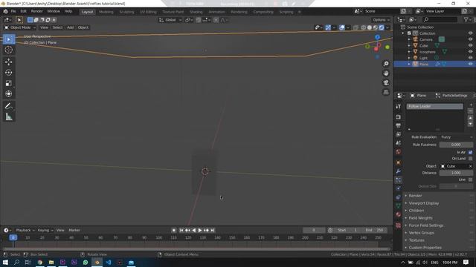Hide the Light object in outliner

coord(470,58)
